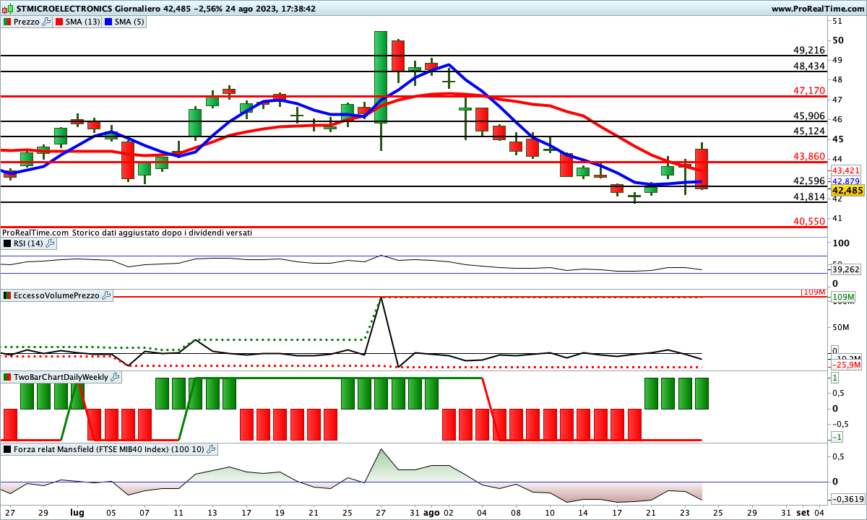
Task: Click the 49,216 resistance level label
Action: [x=809, y=50]
